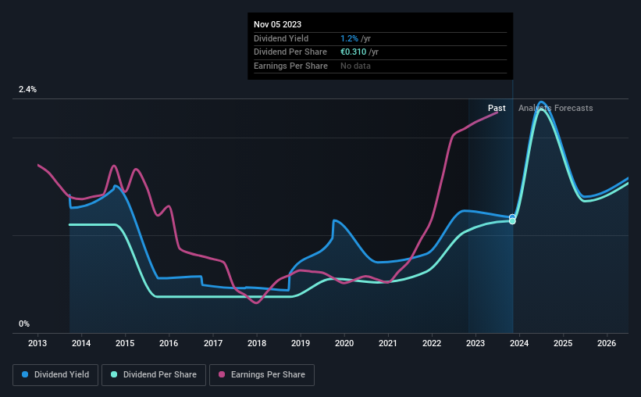Screen dimensions: 641x397
Task: Click the 2013 label on the x-axis
Action: click(x=37, y=343)
